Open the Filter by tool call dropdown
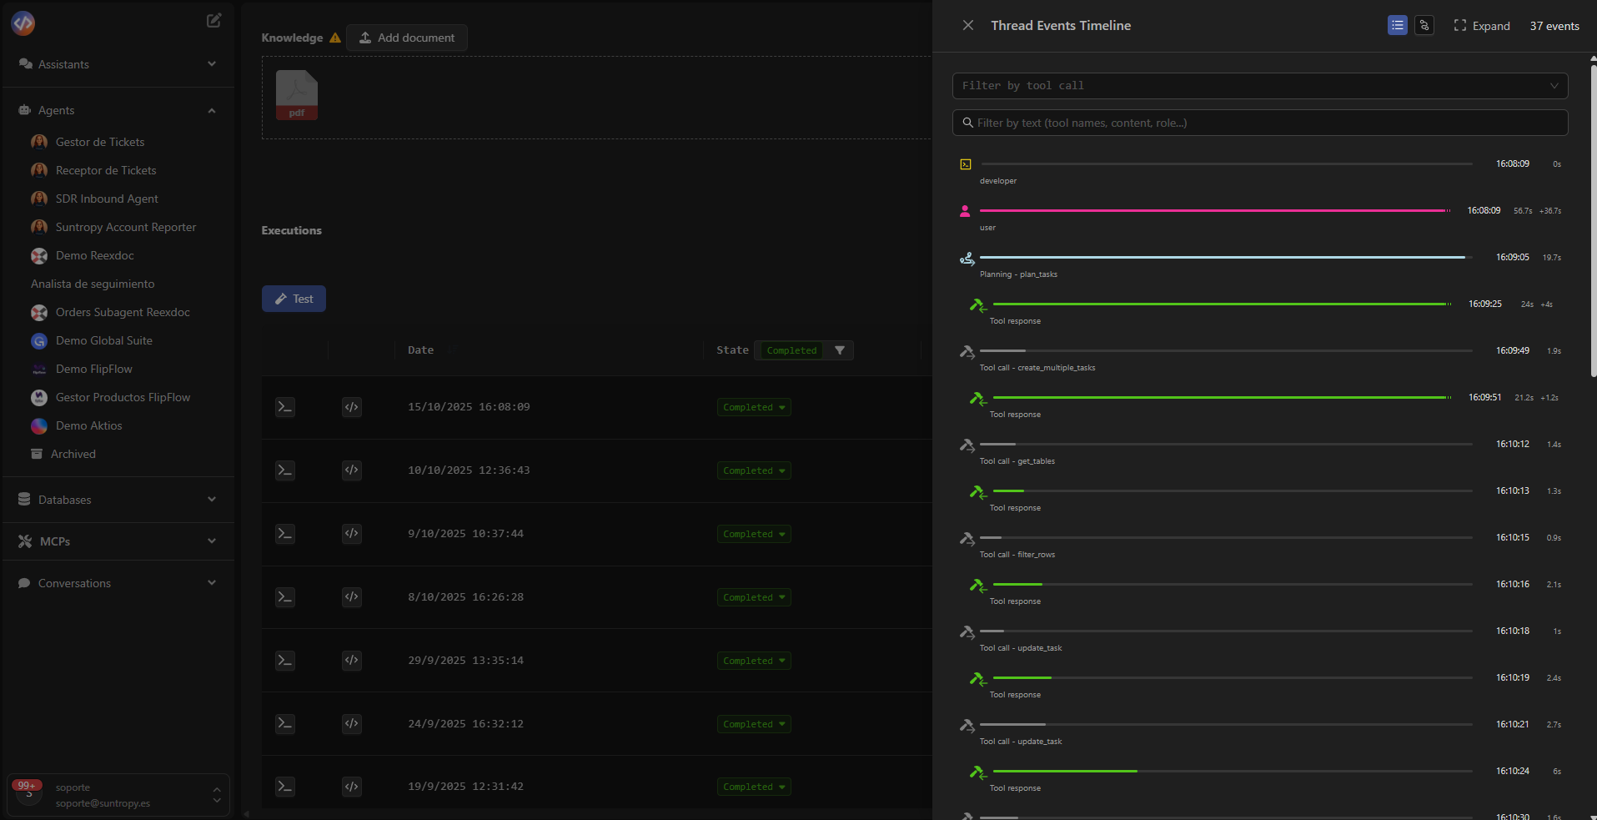 (1258, 85)
